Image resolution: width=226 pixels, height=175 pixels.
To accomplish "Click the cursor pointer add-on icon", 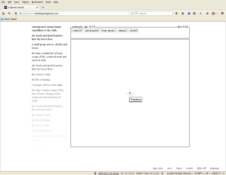I will click(x=201, y=13).
